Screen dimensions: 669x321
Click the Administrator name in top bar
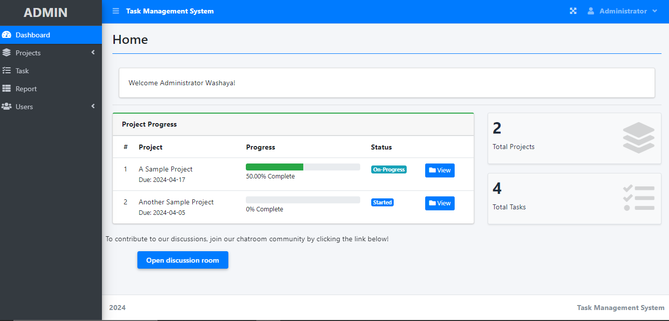click(x=623, y=11)
